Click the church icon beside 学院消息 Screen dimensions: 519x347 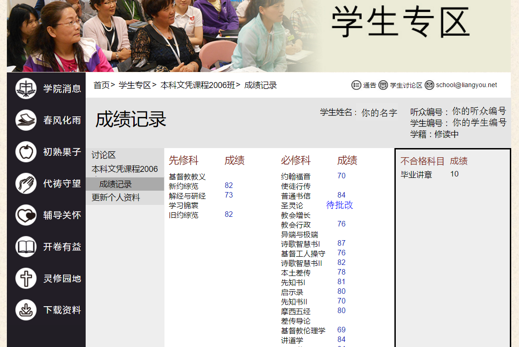tap(26, 88)
